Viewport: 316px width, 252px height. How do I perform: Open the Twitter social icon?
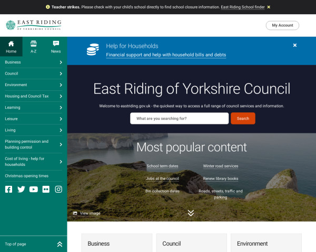coord(21,190)
